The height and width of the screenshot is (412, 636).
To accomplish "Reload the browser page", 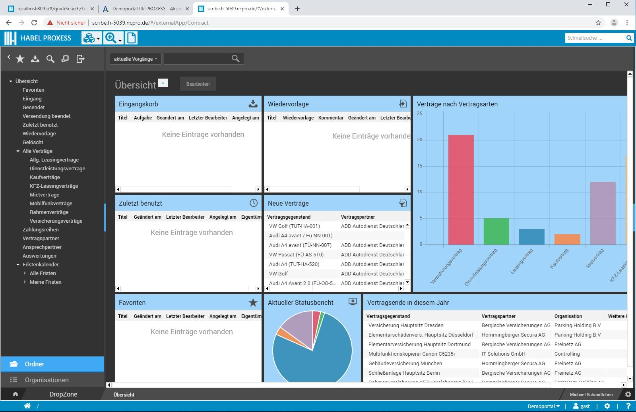I will point(34,23).
